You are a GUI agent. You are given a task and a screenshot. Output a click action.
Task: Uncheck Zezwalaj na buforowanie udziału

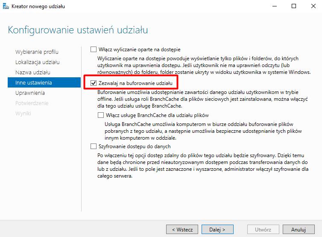(94, 82)
